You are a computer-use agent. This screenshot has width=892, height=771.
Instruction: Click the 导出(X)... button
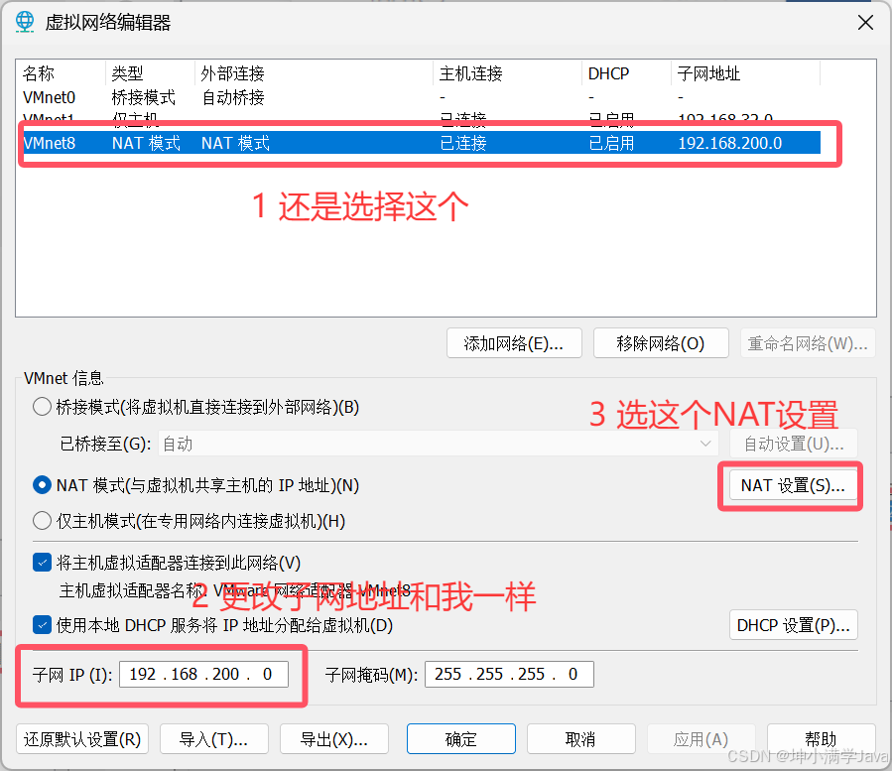334,739
